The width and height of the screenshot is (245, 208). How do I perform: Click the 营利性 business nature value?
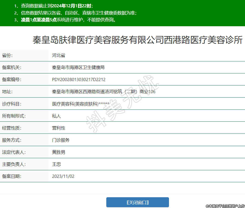[59, 128]
